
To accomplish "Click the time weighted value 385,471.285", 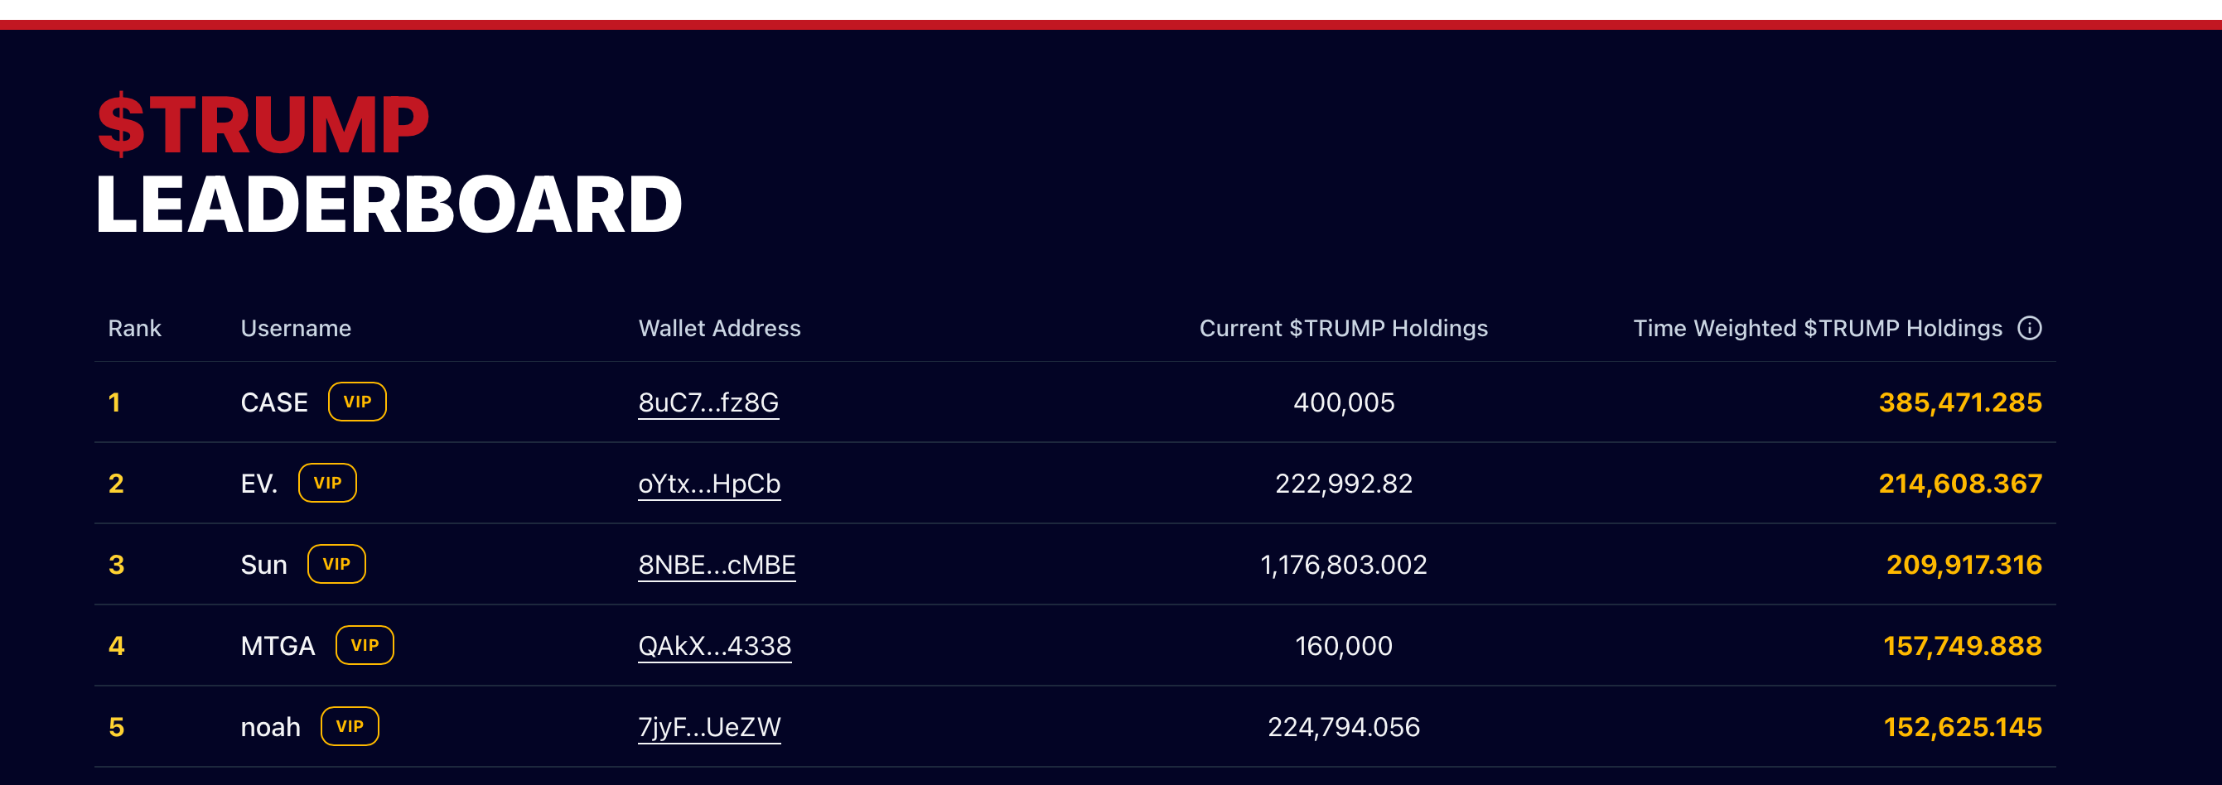I will click(1959, 402).
